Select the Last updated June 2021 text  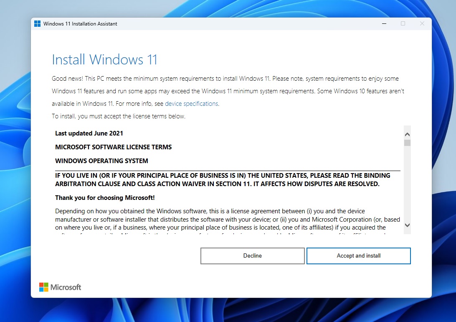tap(89, 133)
